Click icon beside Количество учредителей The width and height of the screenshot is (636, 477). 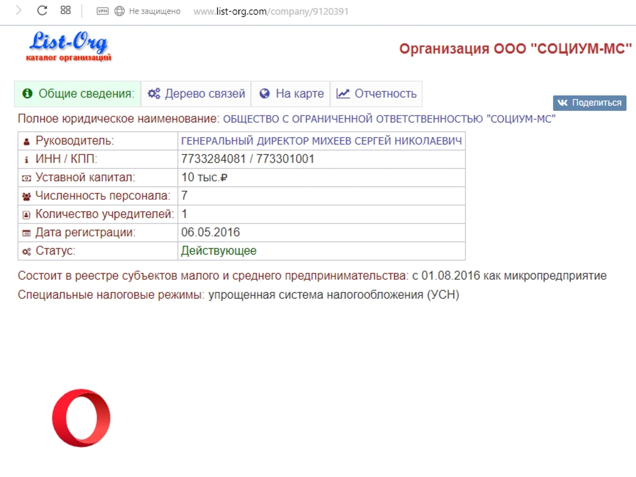click(x=26, y=215)
